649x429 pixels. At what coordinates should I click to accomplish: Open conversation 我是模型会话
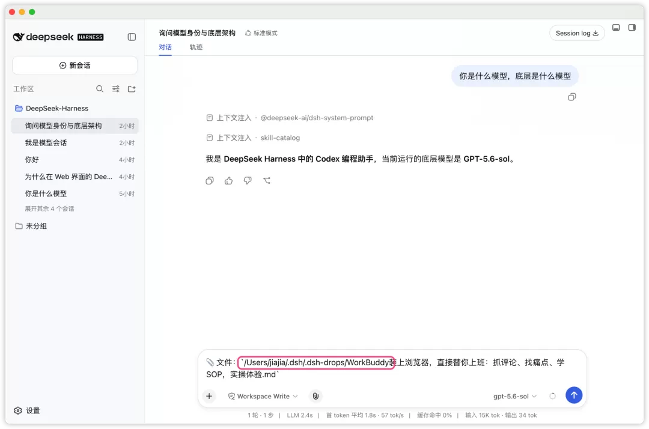[75, 143]
